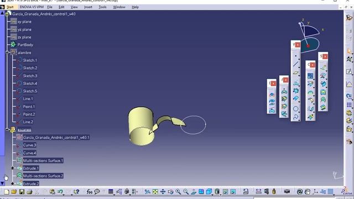This screenshot has width=354, height=199.
Task: Click the Capture camera icon
Action: [x=287, y=192]
